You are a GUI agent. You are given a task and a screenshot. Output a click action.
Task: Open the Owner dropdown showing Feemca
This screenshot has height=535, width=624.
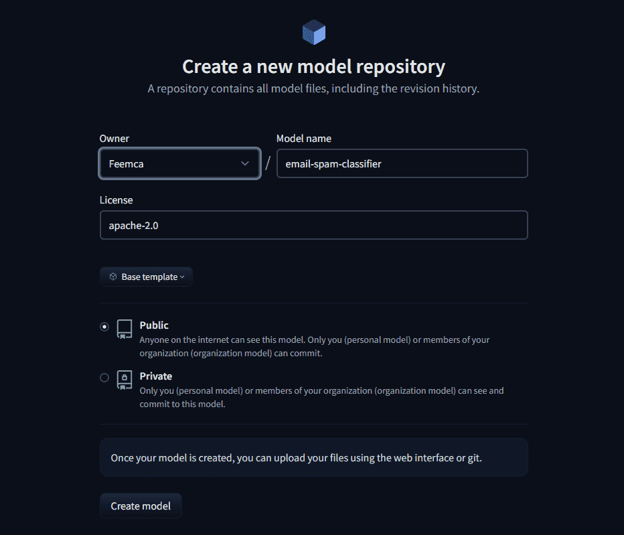(x=180, y=163)
